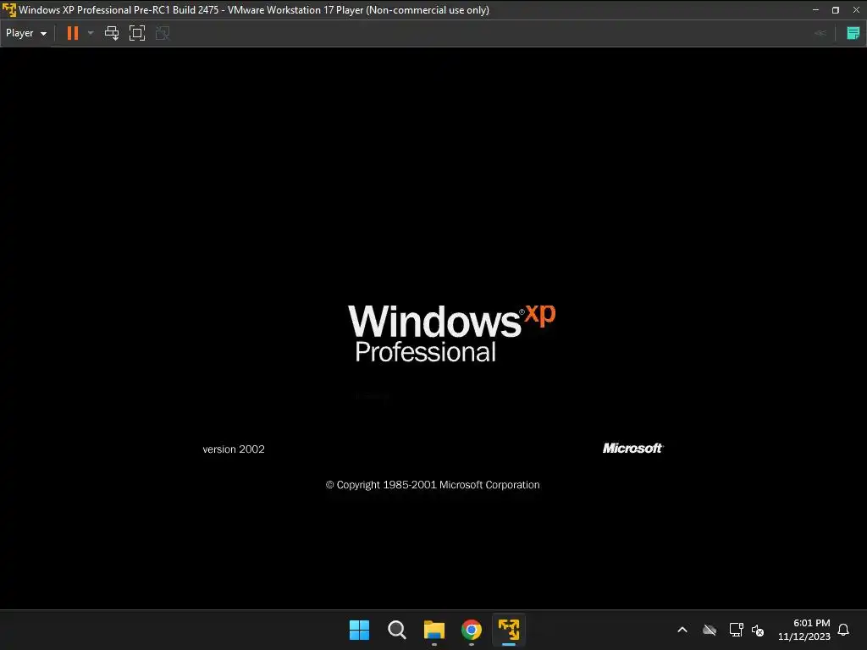Click the OneDrive tray icon
Screen dimensions: 867x650
[710, 630]
